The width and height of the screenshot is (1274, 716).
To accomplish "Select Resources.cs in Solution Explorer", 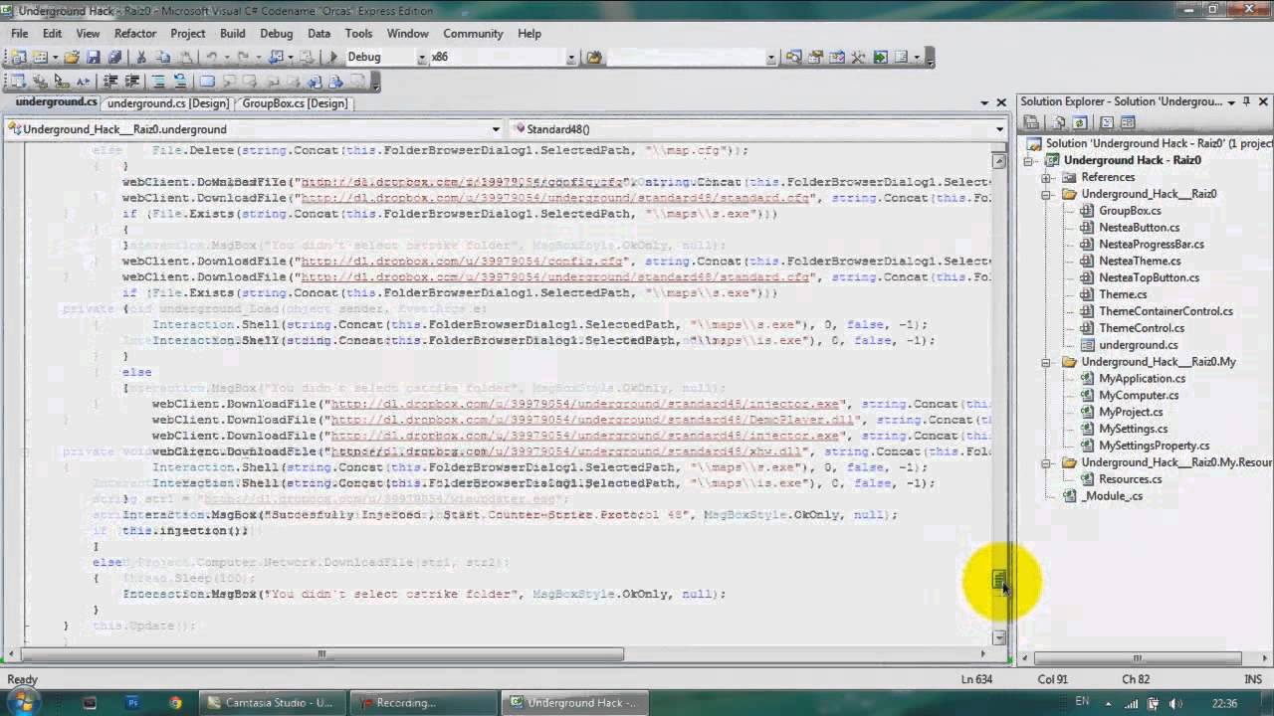I will (1130, 479).
